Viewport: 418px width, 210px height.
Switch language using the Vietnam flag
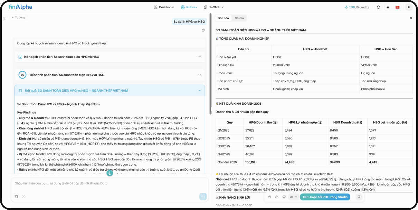point(398,7)
